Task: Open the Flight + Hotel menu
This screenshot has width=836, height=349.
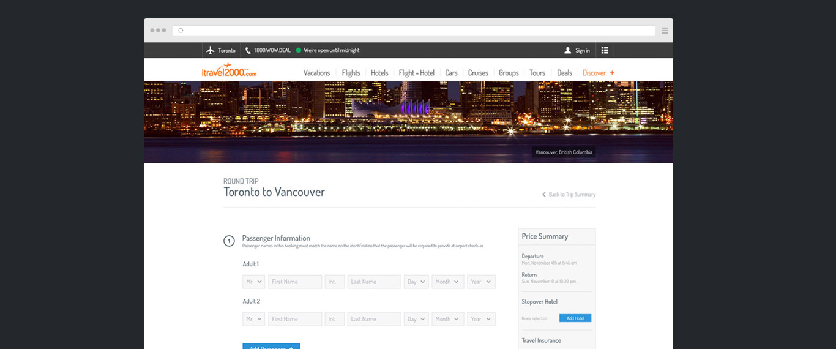Action: [416, 73]
